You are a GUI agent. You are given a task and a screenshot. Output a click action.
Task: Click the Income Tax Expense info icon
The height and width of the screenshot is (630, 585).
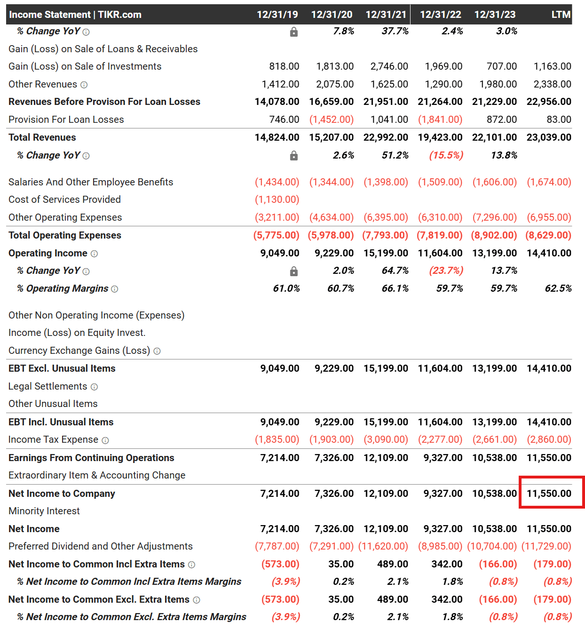coord(106,440)
